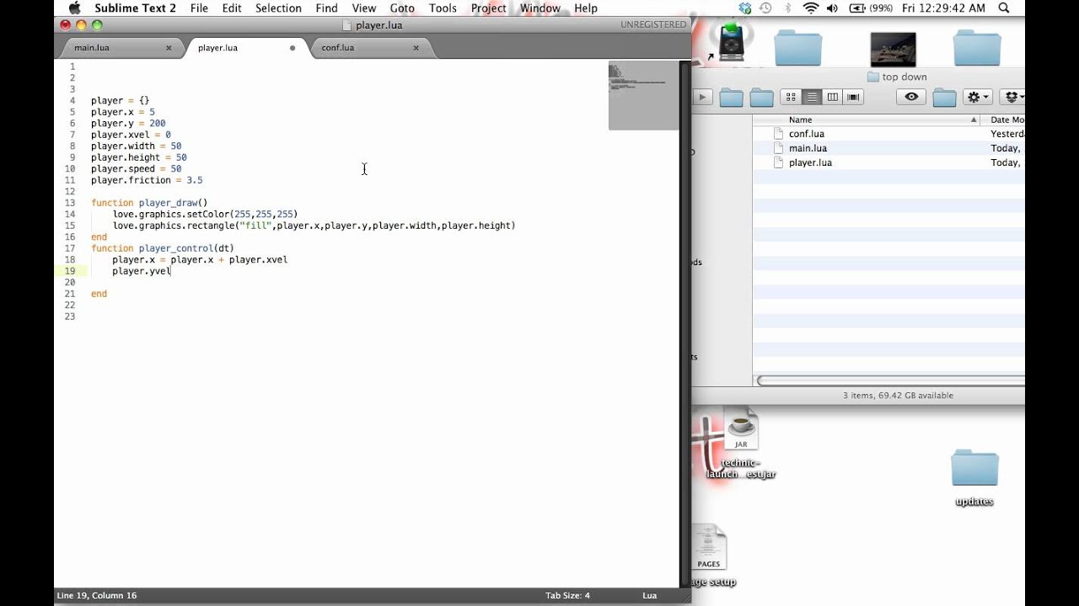Open the File menu
The width and height of the screenshot is (1079, 606).
(199, 8)
